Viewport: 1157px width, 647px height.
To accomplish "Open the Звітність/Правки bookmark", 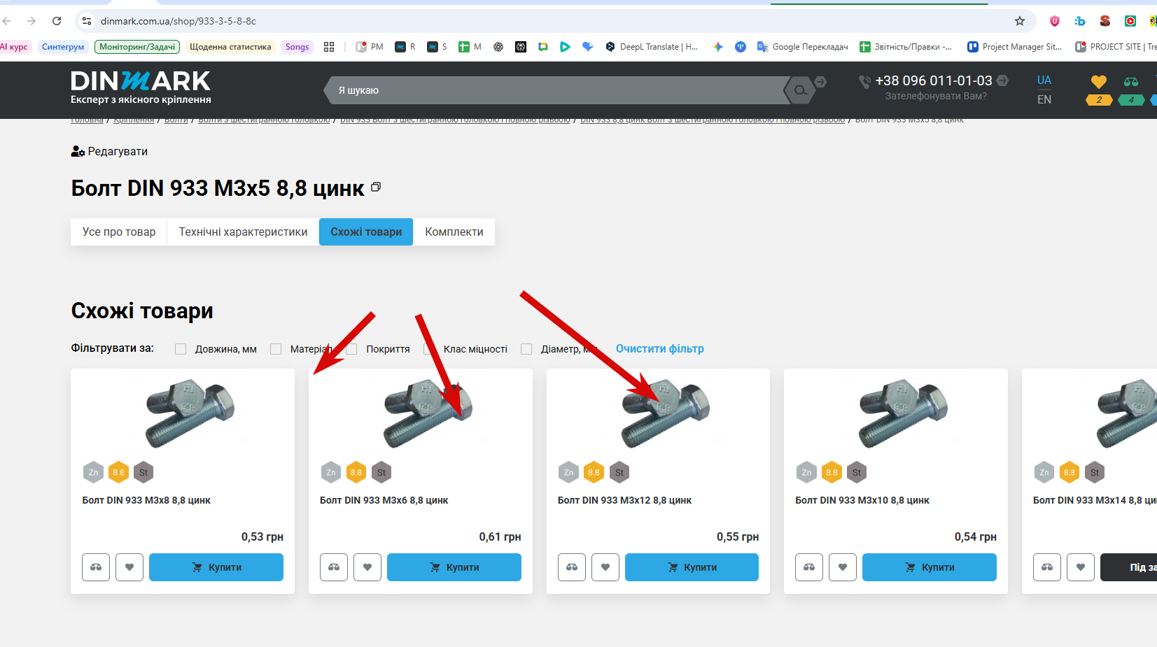I will pos(906,47).
